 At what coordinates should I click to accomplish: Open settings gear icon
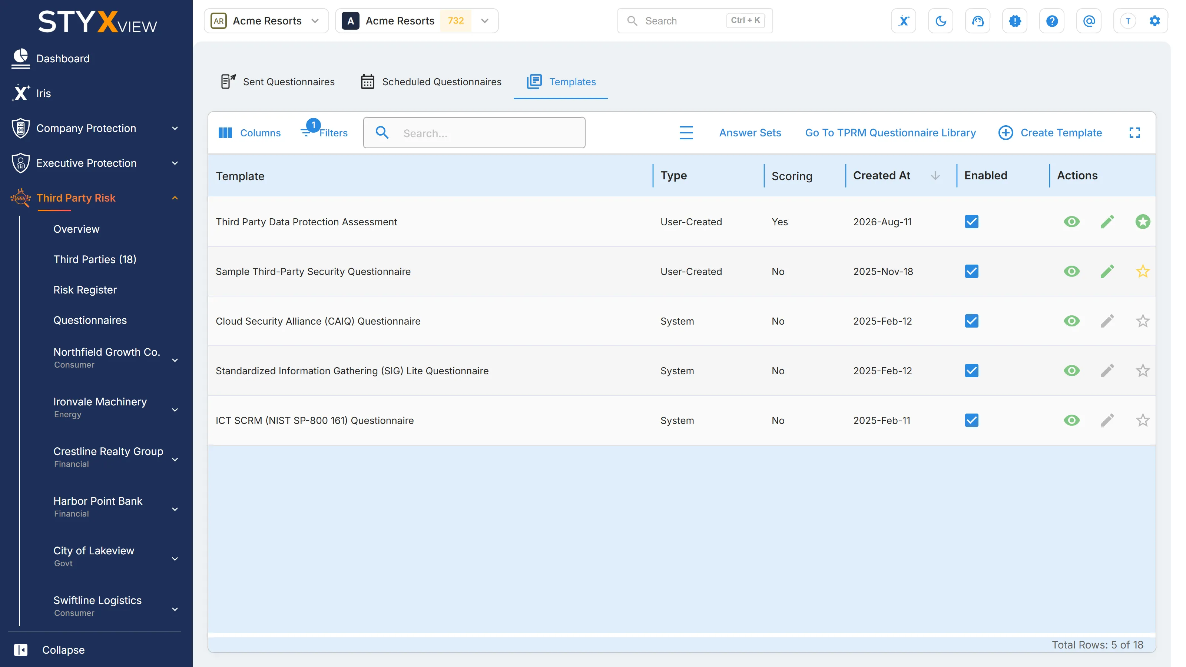click(x=1154, y=21)
